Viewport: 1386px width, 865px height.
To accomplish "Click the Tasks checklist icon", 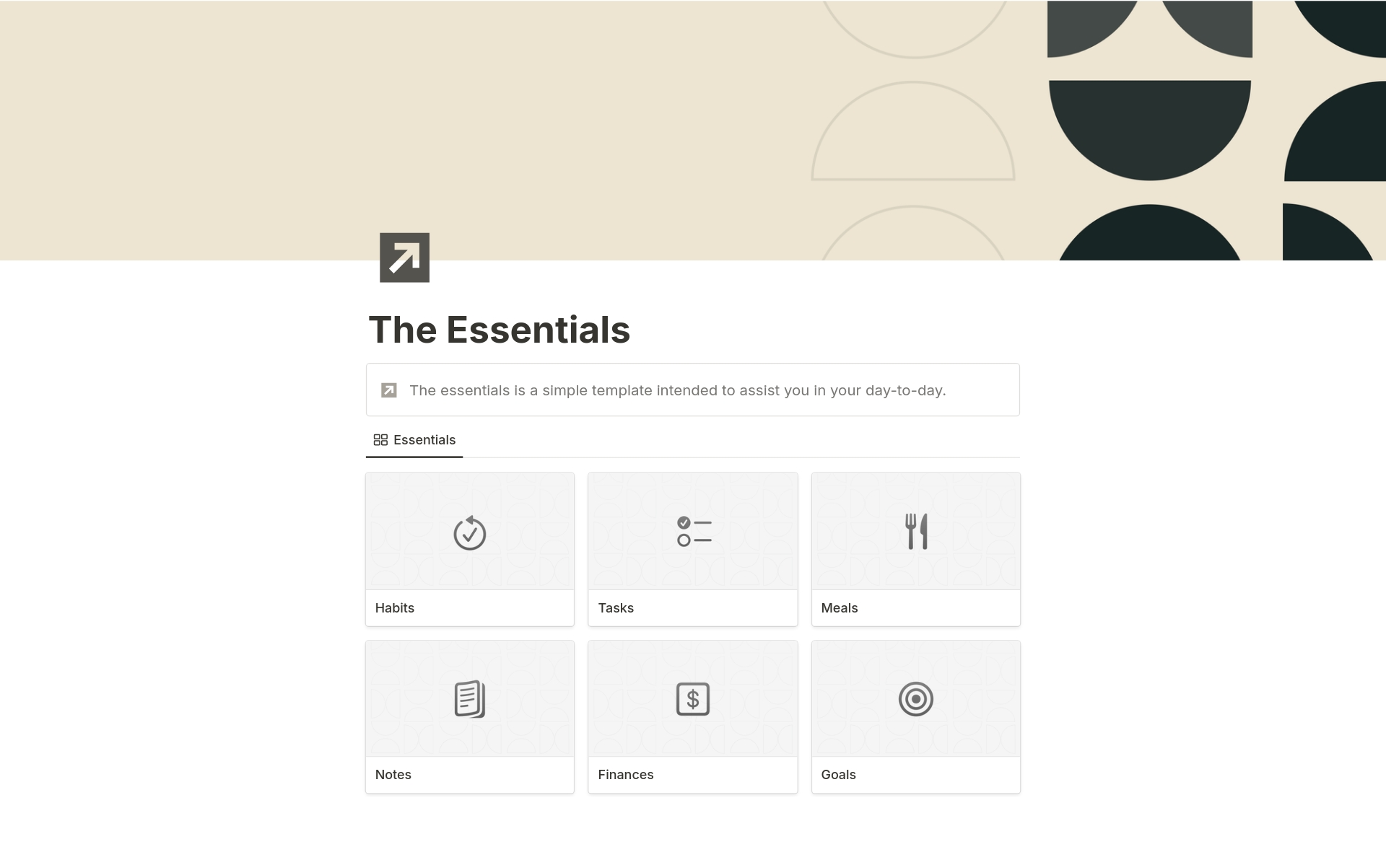I will [692, 531].
